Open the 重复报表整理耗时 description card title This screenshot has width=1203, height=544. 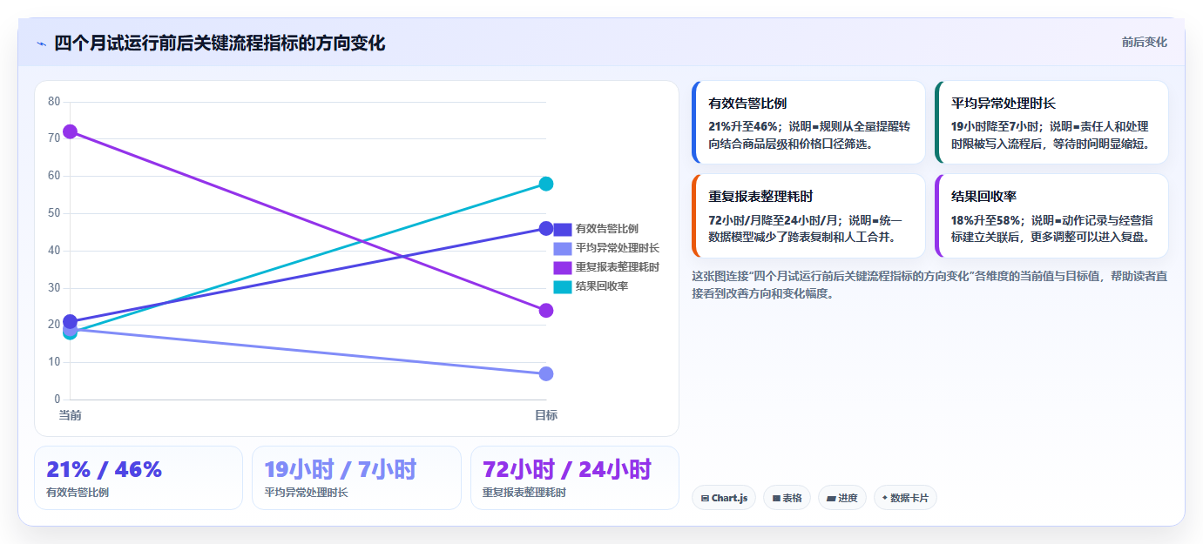[760, 196]
